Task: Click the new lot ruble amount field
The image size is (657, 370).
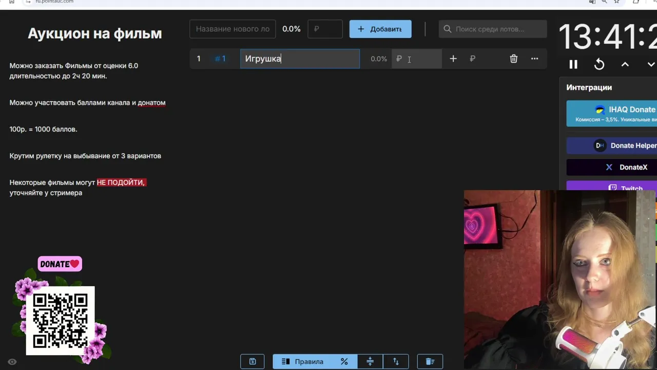Action: click(325, 29)
